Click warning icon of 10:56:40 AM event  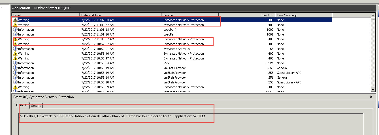tap(15, 54)
